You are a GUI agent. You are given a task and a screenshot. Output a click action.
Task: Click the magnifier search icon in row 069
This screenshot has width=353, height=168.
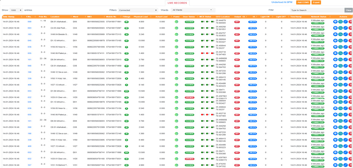point(341,21)
